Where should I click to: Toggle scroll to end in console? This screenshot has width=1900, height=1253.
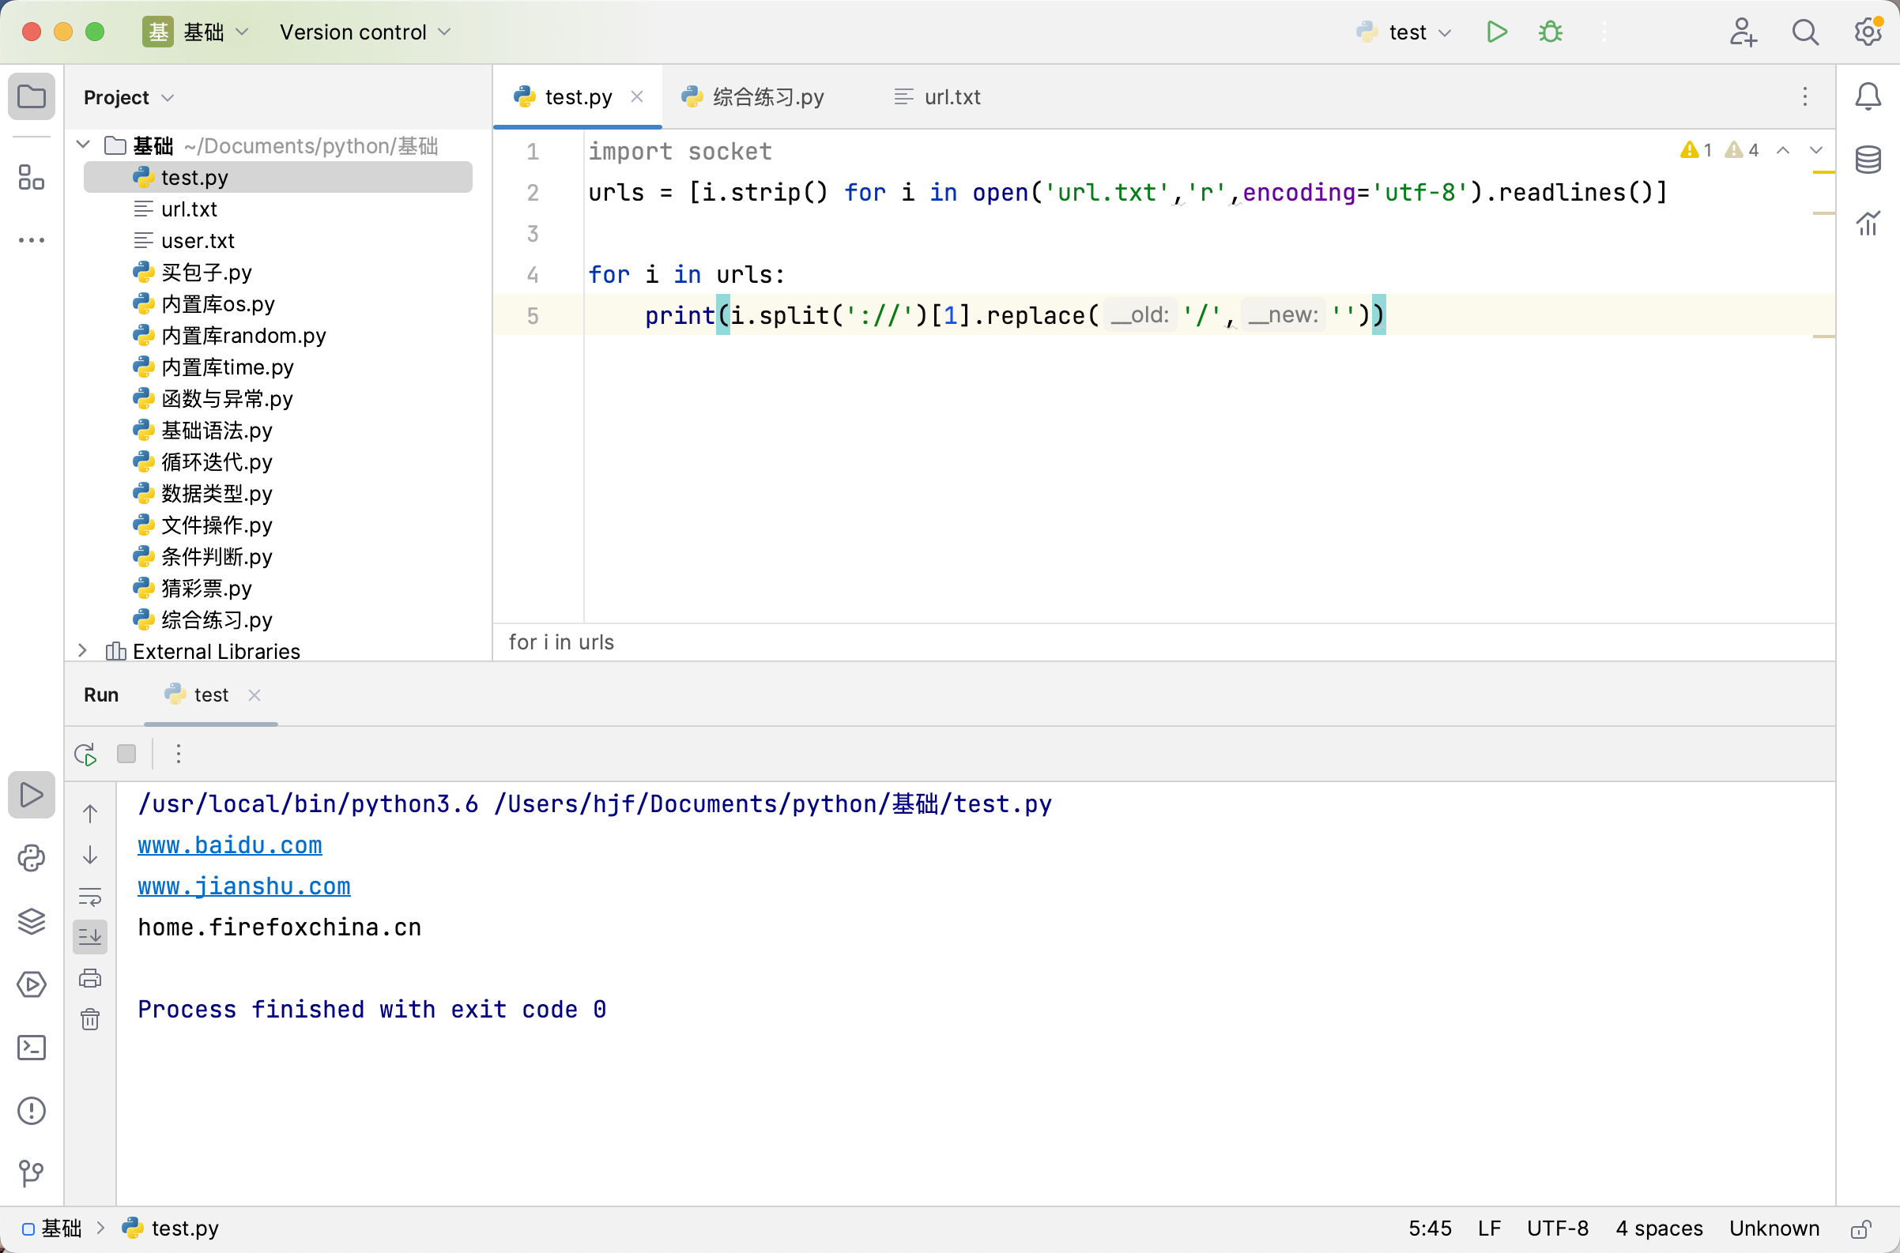(90, 936)
